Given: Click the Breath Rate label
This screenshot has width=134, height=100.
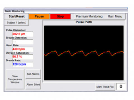Looking at the screenshot, I should click(x=13, y=60).
